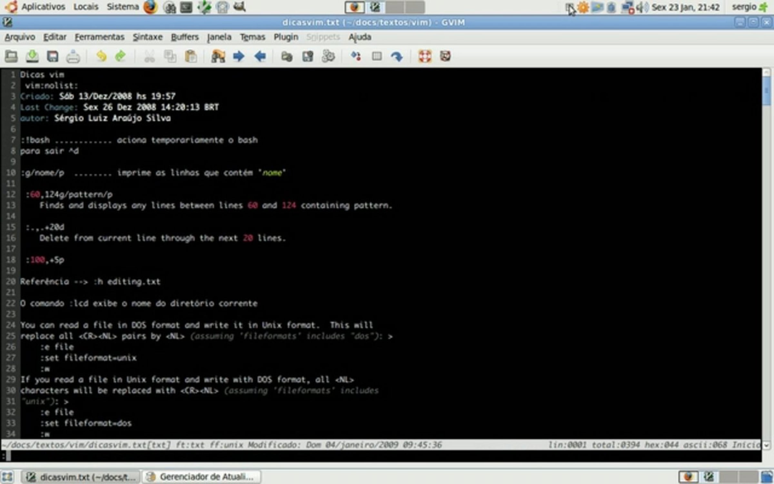Open Find and Replace binoculars icon

click(218, 56)
